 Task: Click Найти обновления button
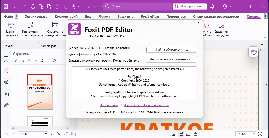click(171, 49)
